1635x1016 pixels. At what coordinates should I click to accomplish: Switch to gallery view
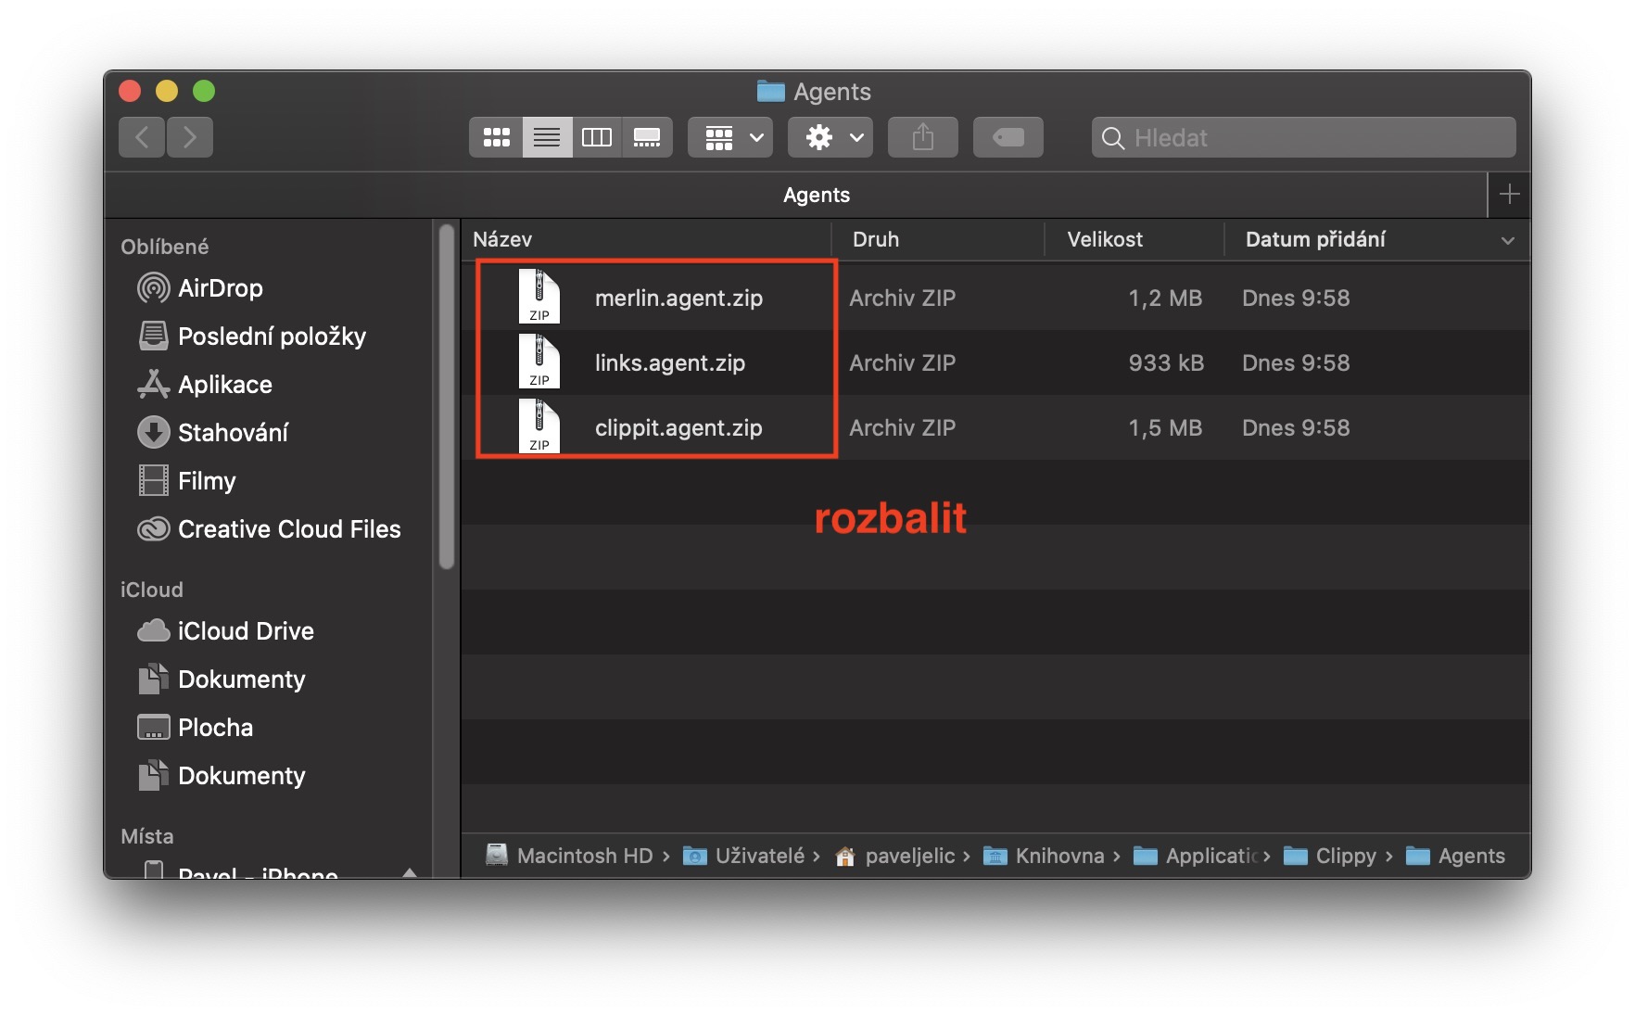[x=646, y=138]
